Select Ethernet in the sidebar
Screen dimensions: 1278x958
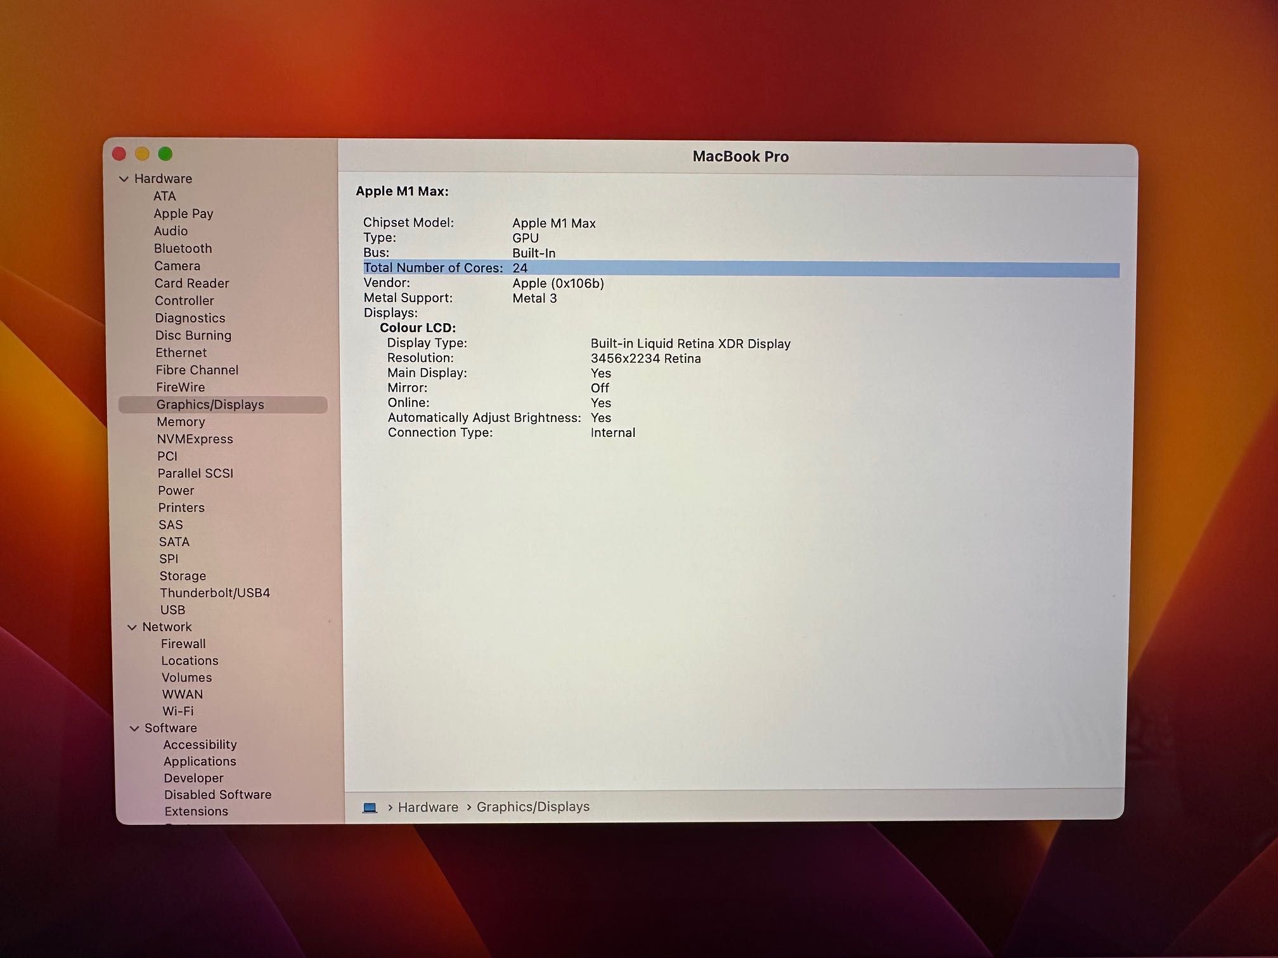pyautogui.click(x=181, y=353)
